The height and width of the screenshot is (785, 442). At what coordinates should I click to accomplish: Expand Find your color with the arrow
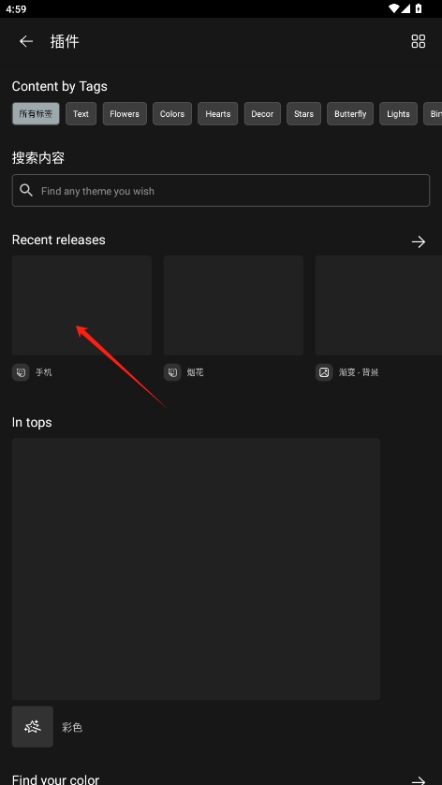[418, 780]
